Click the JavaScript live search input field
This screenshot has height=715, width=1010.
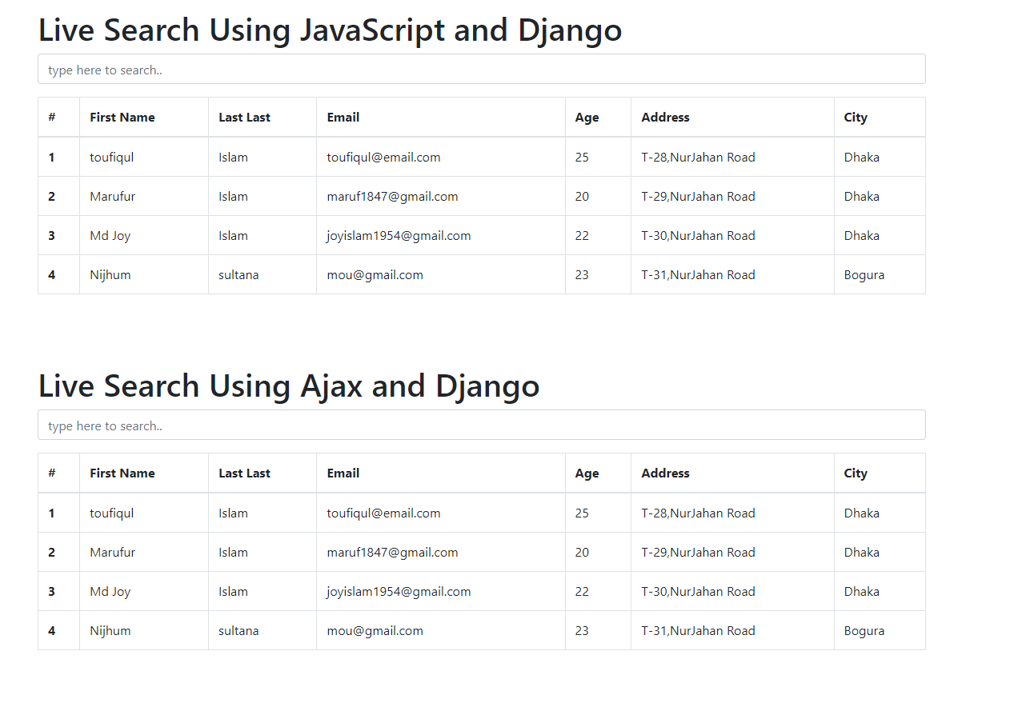click(482, 69)
